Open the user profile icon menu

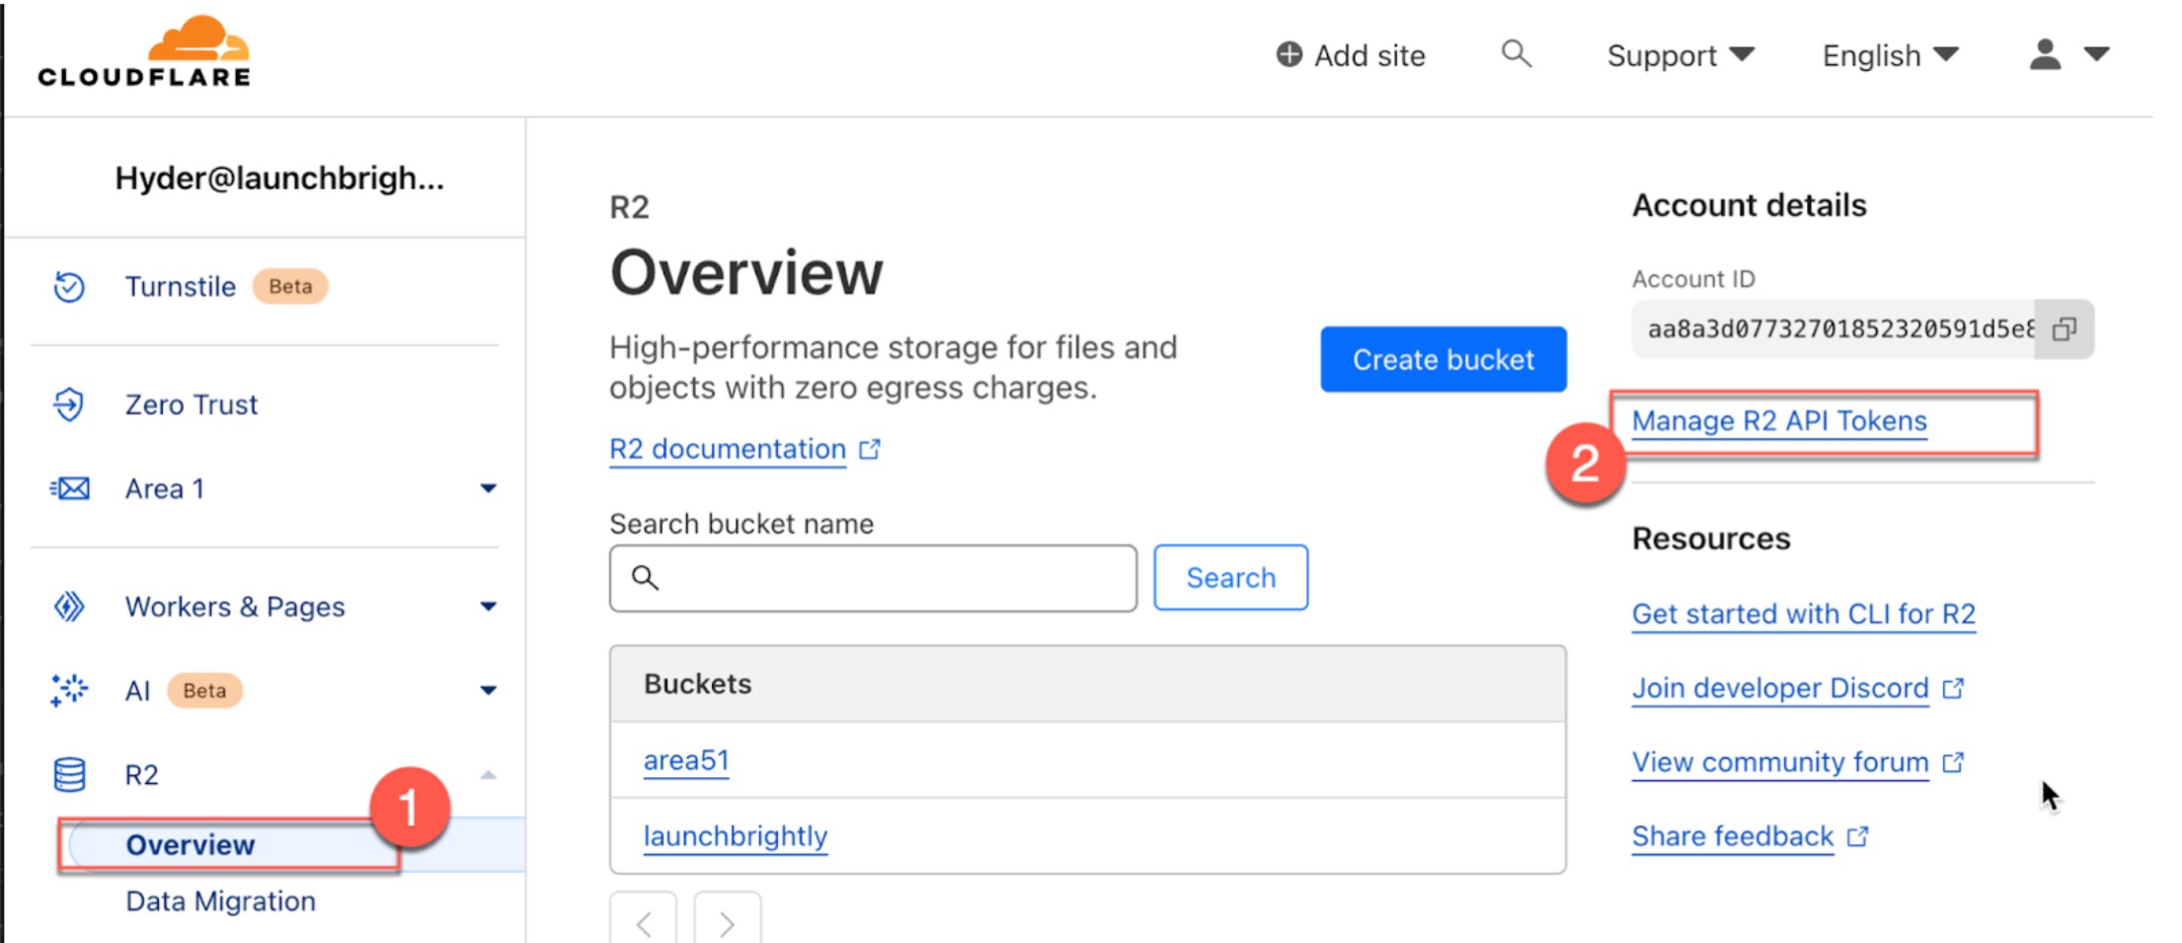coord(2045,54)
